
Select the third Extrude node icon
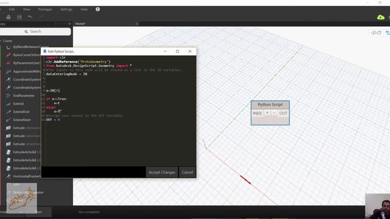tap(9, 144)
